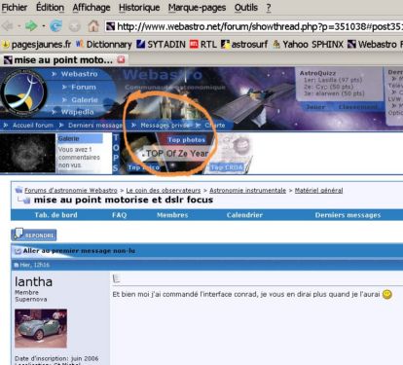Open Derniers messages in forum navbar
403x365 pixels.
click(x=348, y=215)
